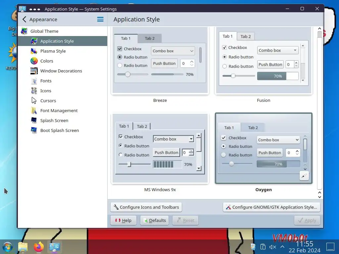Switch to Tab 2 in Breeze preview
This screenshot has width=339, height=254.
pos(150,38)
